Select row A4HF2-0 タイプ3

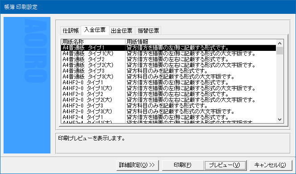coord(168,106)
